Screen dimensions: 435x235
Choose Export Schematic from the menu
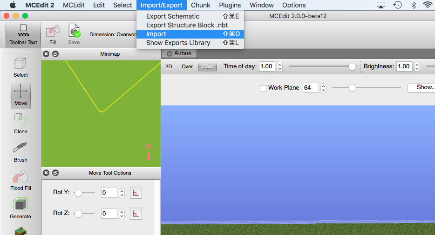[x=190, y=16]
